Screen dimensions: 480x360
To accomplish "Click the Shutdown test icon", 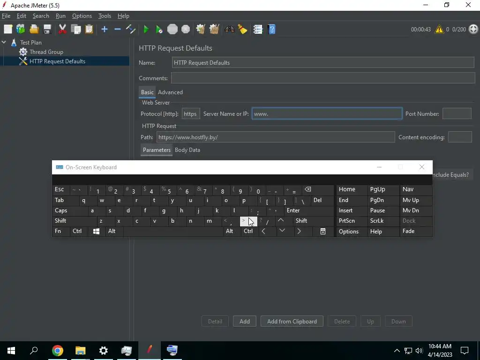I will pyautogui.click(x=186, y=29).
